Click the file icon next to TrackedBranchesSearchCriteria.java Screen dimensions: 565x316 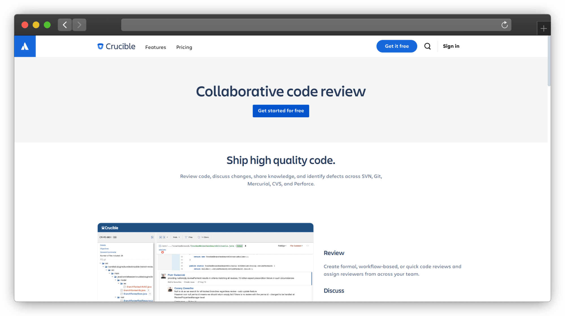(160, 246)
